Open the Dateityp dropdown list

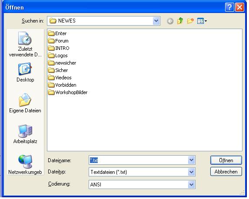pyautogui.click(x=192, y=172)
